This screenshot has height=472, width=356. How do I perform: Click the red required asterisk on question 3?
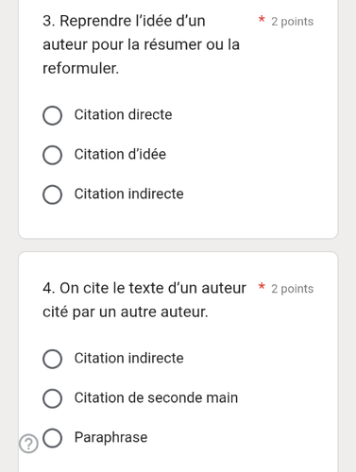[x=262, y=20]
